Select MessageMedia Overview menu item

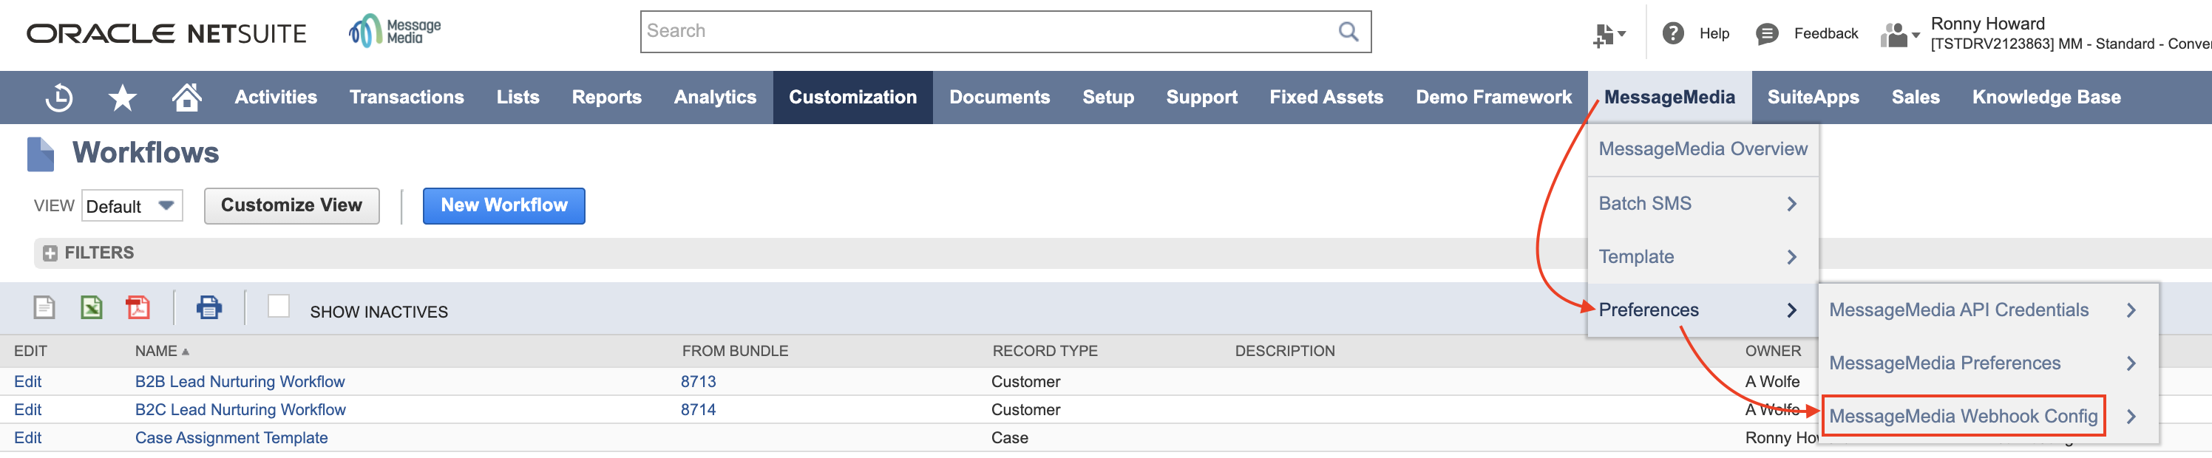(x=1703, y=149)
